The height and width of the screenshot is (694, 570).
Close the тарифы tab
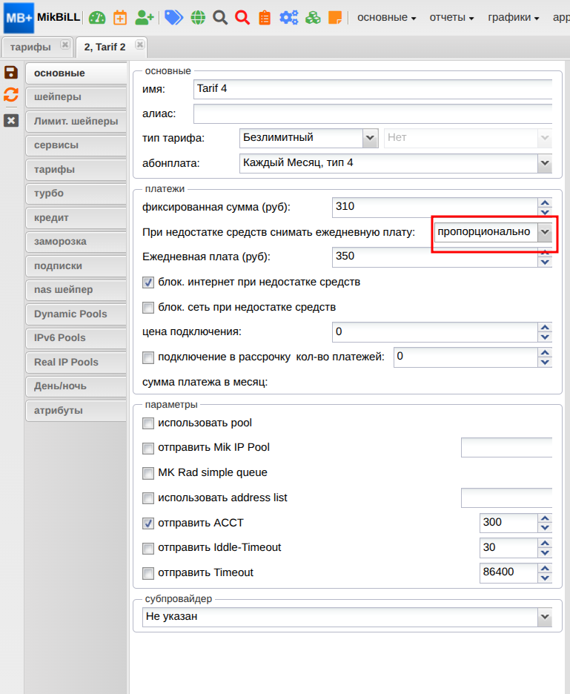[65, 44]
